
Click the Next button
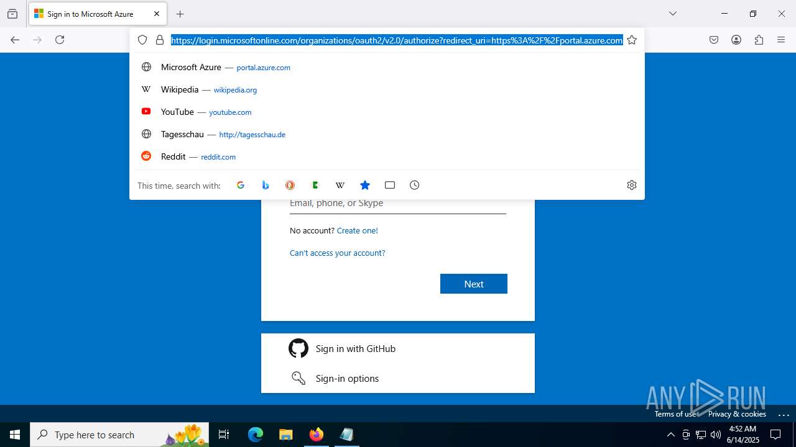tap(474, 284)
